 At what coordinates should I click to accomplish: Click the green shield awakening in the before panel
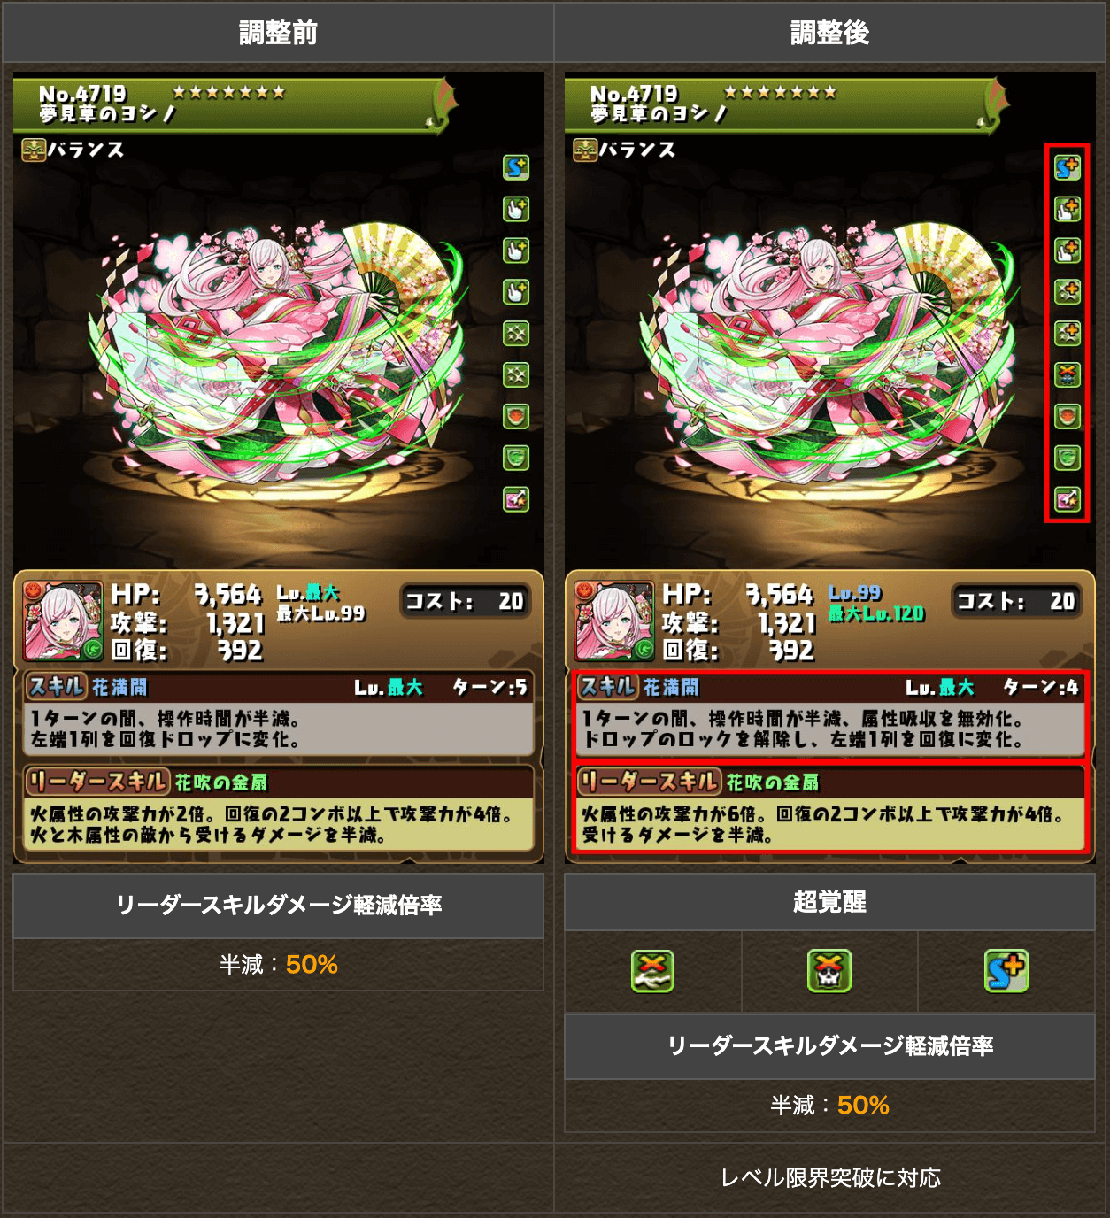click(x=516, y=458)
